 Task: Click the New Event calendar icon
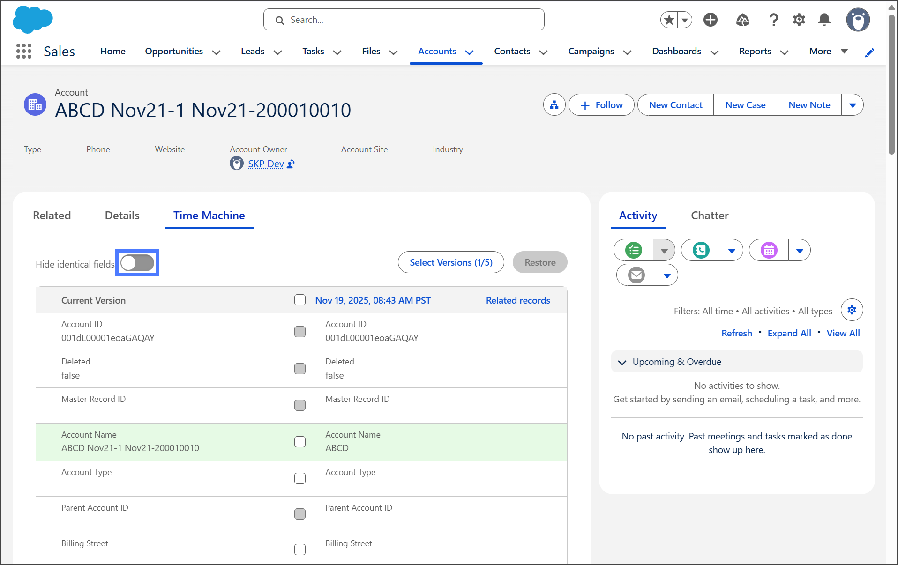pos(769,250)
